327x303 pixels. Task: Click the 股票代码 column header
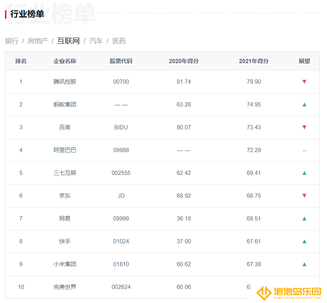coord(121,61)
